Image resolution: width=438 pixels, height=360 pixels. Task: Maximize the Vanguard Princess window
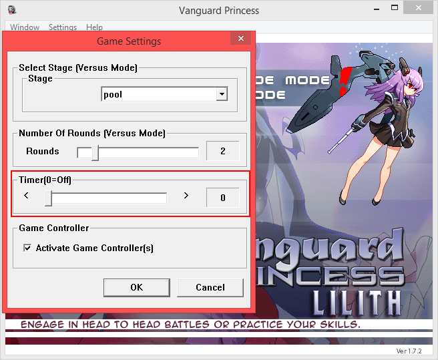point(395,8)
